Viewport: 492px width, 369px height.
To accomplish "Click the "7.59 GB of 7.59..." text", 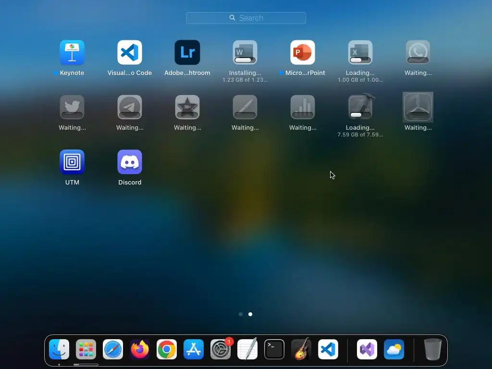I will [x=360, y=135].
